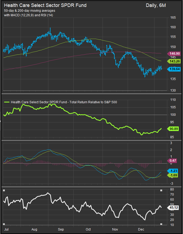Click the 45.12 RSI value tag
The image size is (183, 234).
click(173, 208)
